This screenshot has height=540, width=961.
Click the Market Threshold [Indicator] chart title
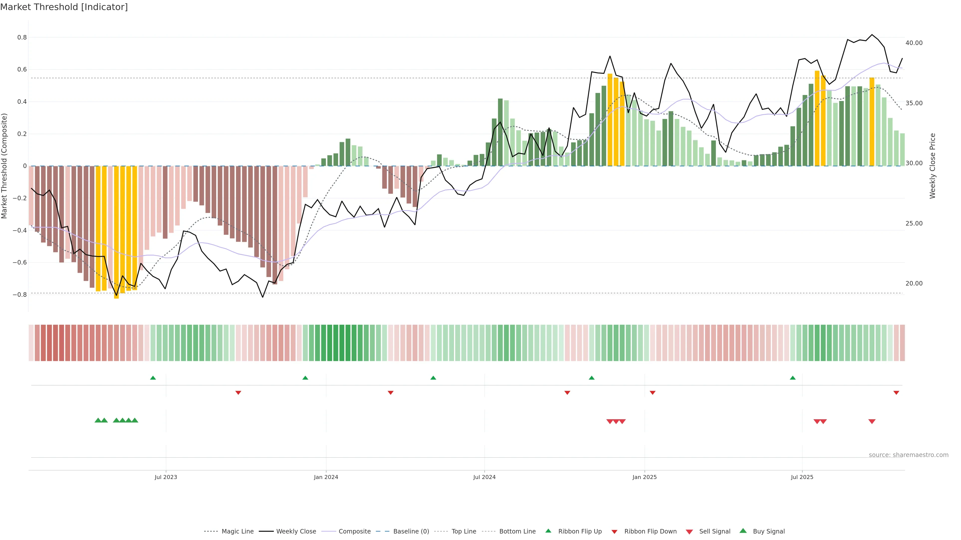coord(64,7)
